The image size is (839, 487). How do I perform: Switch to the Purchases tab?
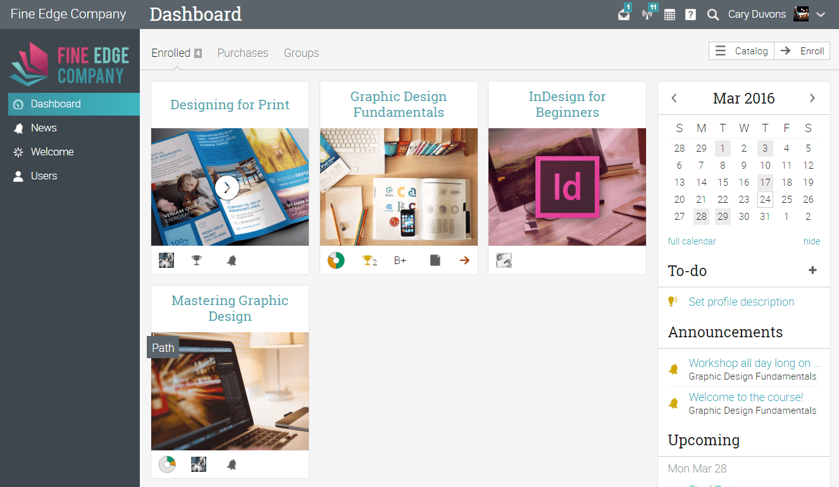click(243, 53)
